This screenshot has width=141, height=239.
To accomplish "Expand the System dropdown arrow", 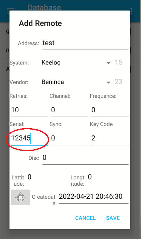I will point(108,63).
